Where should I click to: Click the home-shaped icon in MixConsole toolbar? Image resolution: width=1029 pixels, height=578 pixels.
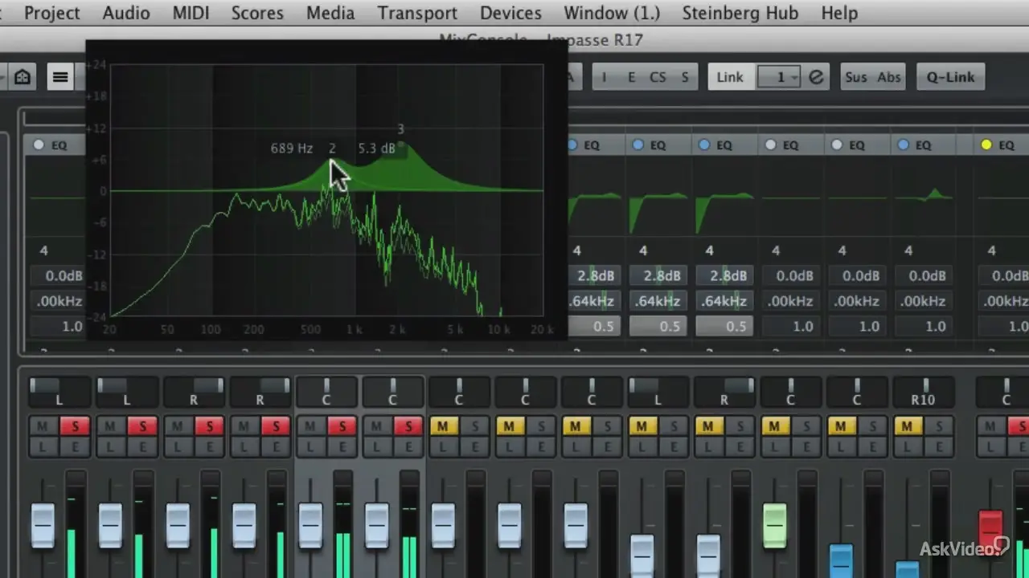[23, 77]
